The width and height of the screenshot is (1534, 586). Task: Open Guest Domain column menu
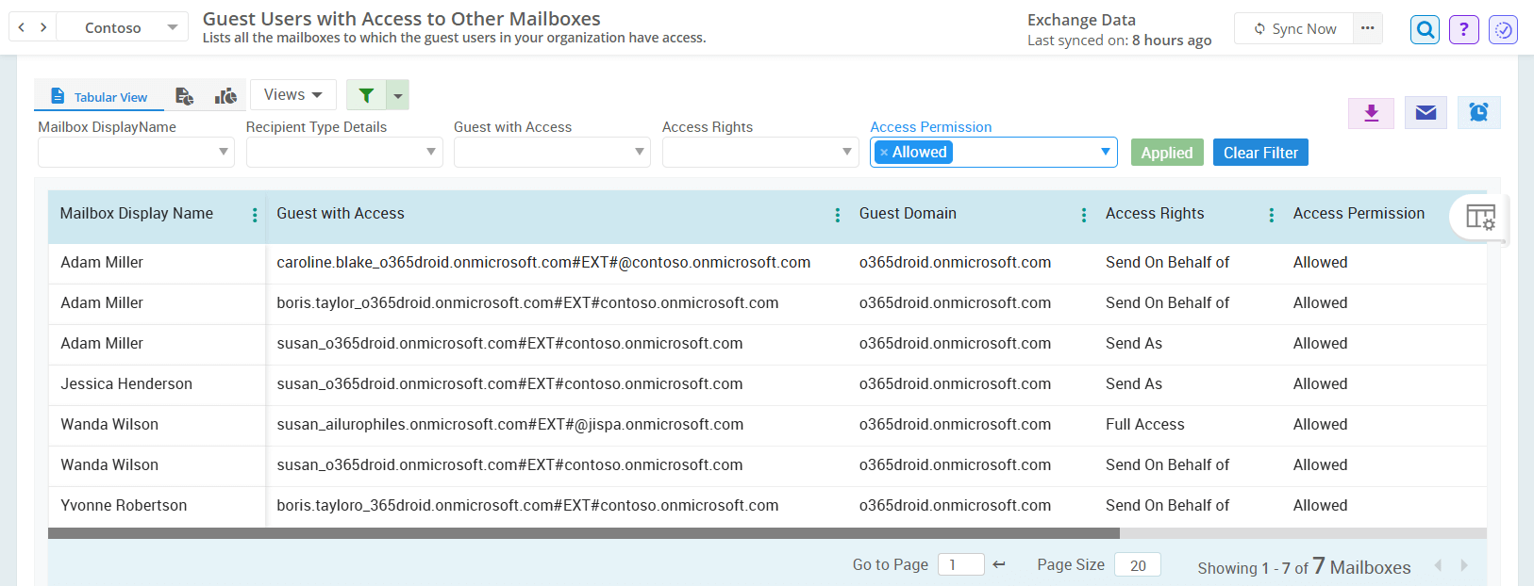(x=1083, y=215)
